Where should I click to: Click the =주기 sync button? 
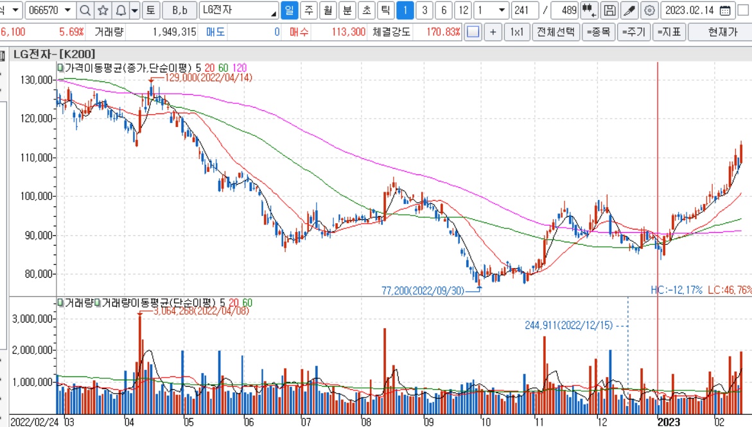[x=634, y=32]
